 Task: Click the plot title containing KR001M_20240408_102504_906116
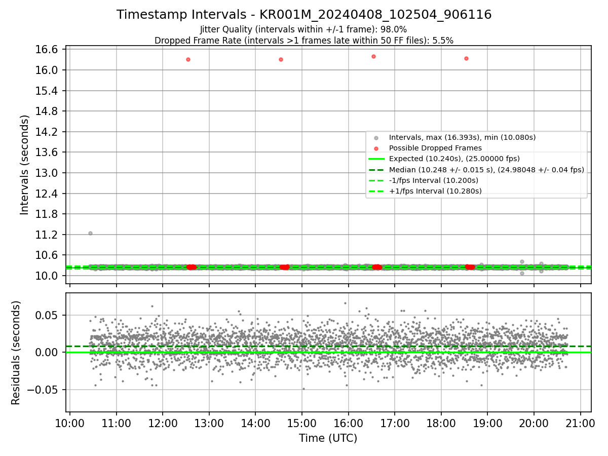point(304,15)
